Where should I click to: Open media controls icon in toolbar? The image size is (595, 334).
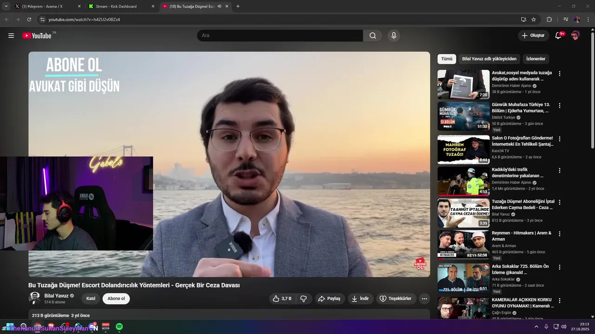click(566, 19)
